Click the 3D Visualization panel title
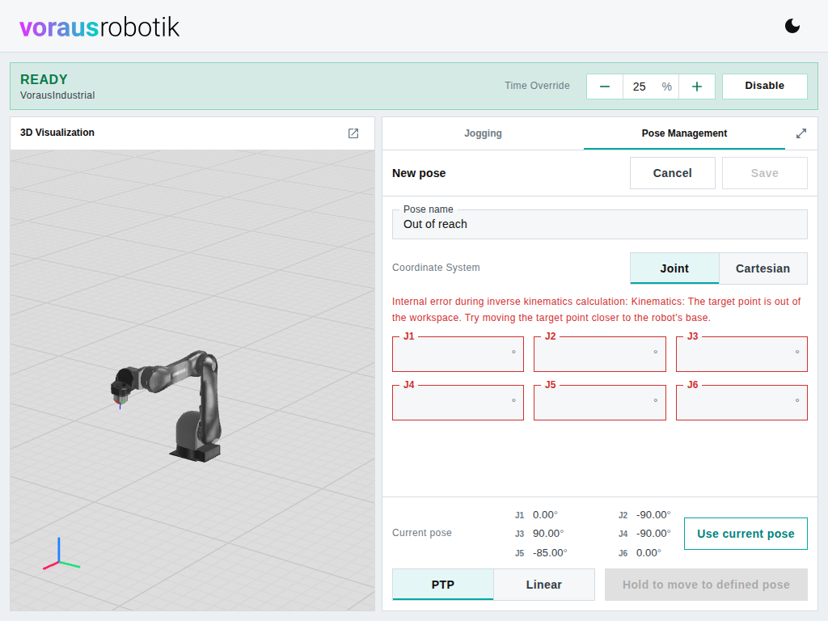Screen dimensions: 828x621 coord(57,133)
